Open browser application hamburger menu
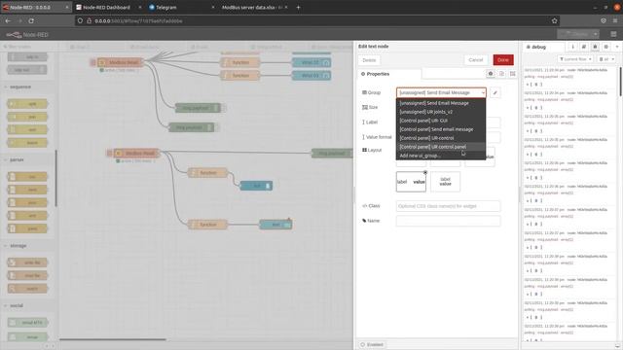 (615, 20)
